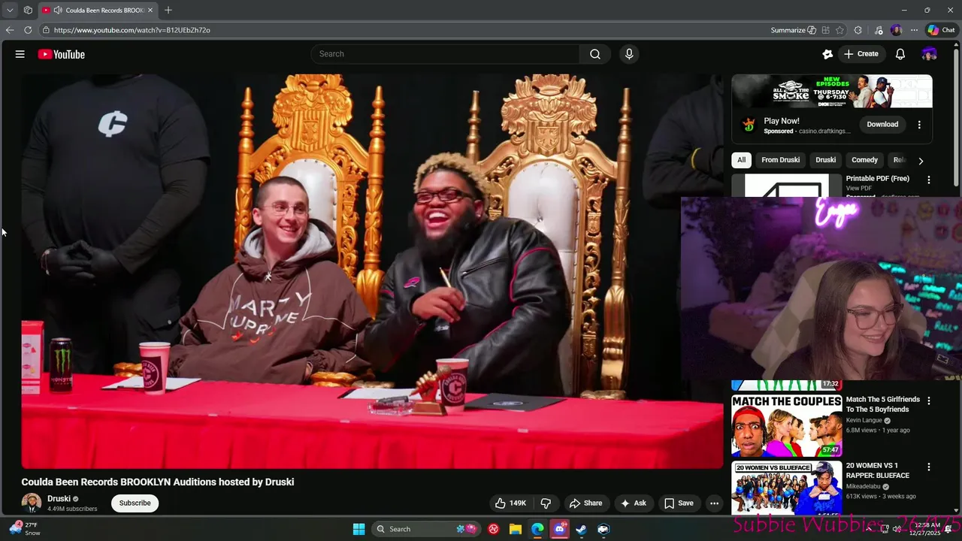Open the Mikeadelabu channel link

pyautogui.click(x=864, y=487)
